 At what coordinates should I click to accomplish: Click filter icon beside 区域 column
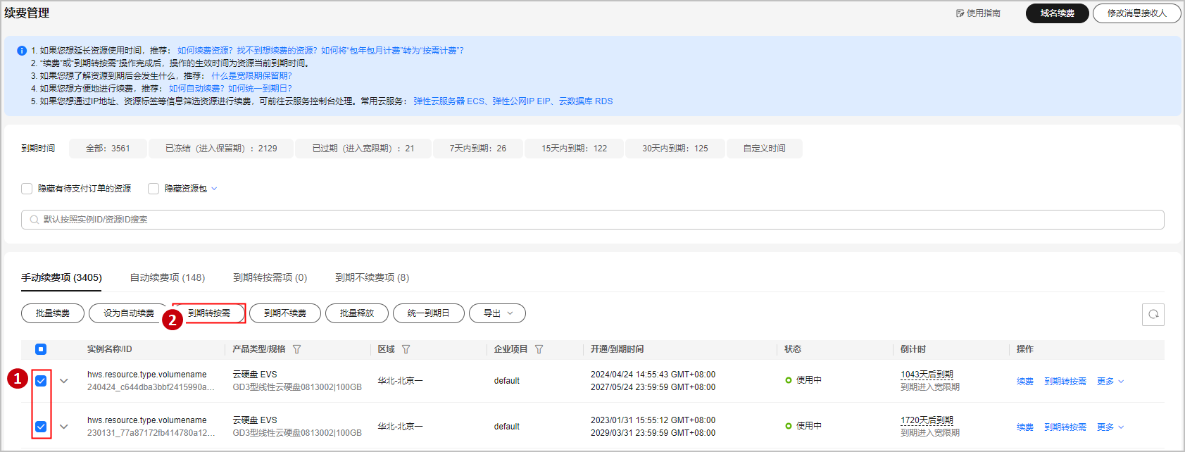tap(406, 349)
